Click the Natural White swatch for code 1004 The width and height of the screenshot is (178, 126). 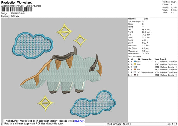[x=135, y=72]
